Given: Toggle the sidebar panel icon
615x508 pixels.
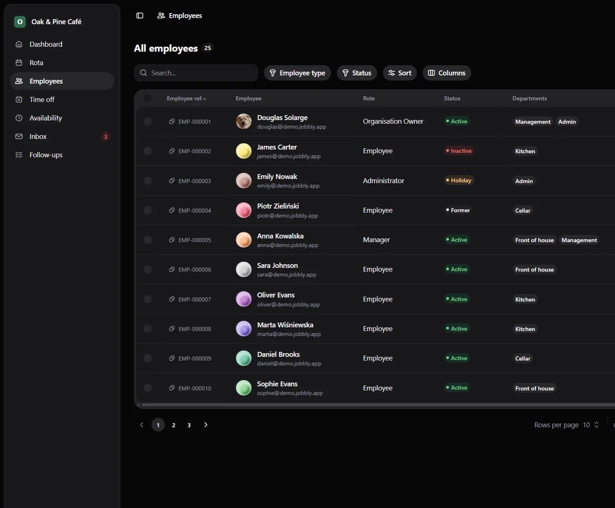Looking at the screenshot, I should click(x=140, y=16).
